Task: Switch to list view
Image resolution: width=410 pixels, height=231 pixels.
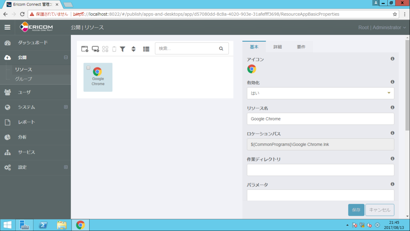Action: pos(146,49)
